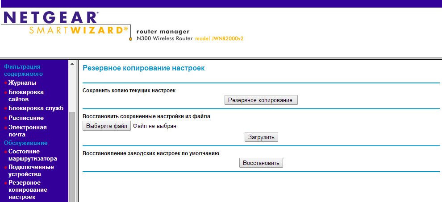Click sidebar scrollbar up arrow
Screen dimensions: 442x202
72,64
